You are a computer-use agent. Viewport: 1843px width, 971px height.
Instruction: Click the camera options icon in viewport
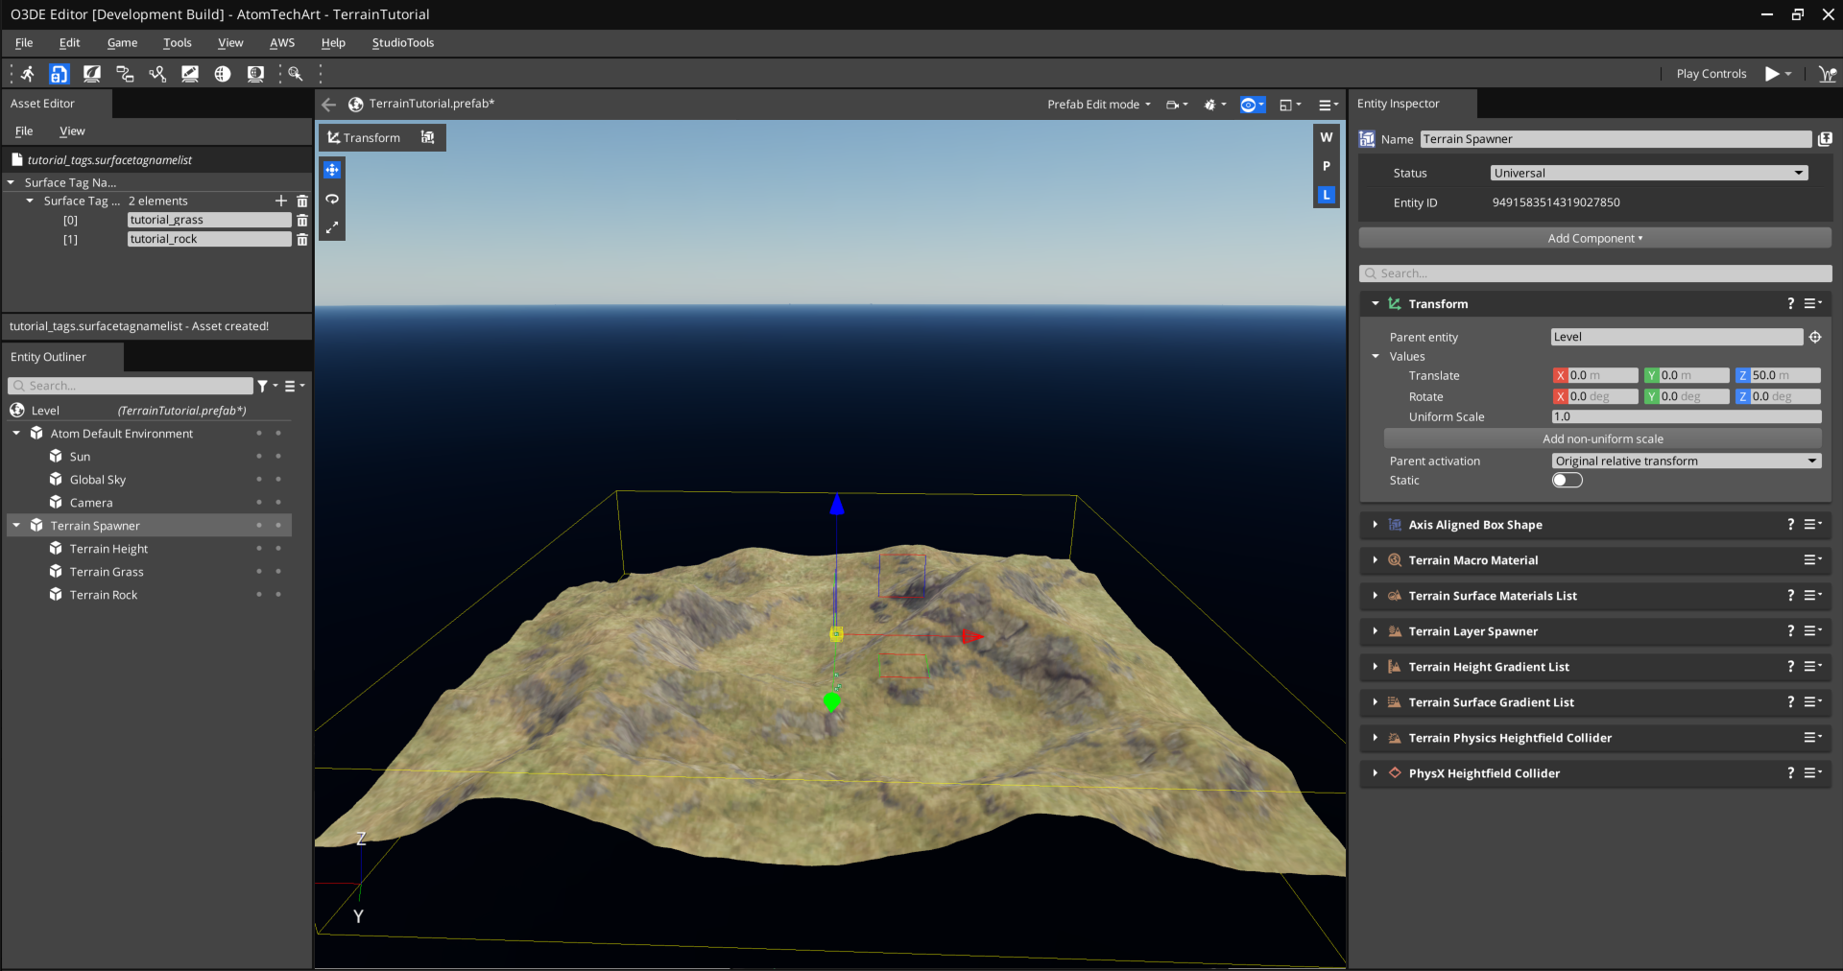pyautogui.click(x=1172, y=105)
